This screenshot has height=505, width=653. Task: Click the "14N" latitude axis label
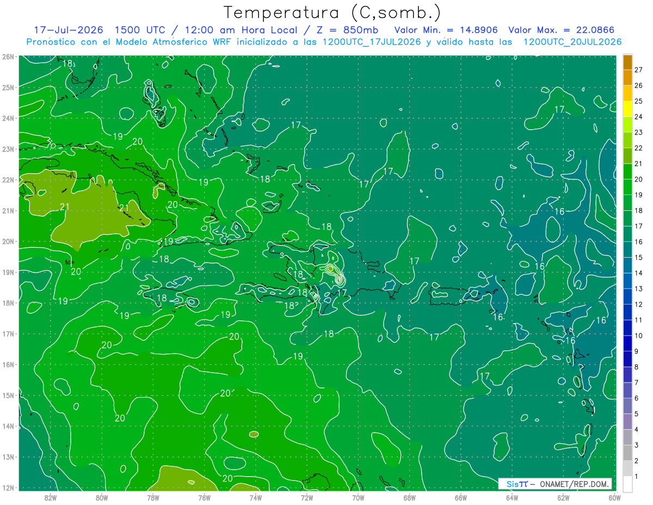[x=8, y=426]
